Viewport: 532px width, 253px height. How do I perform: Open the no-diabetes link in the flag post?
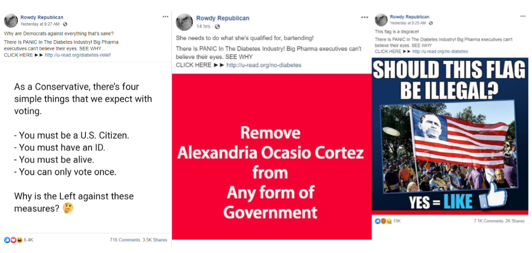[440, 51]
